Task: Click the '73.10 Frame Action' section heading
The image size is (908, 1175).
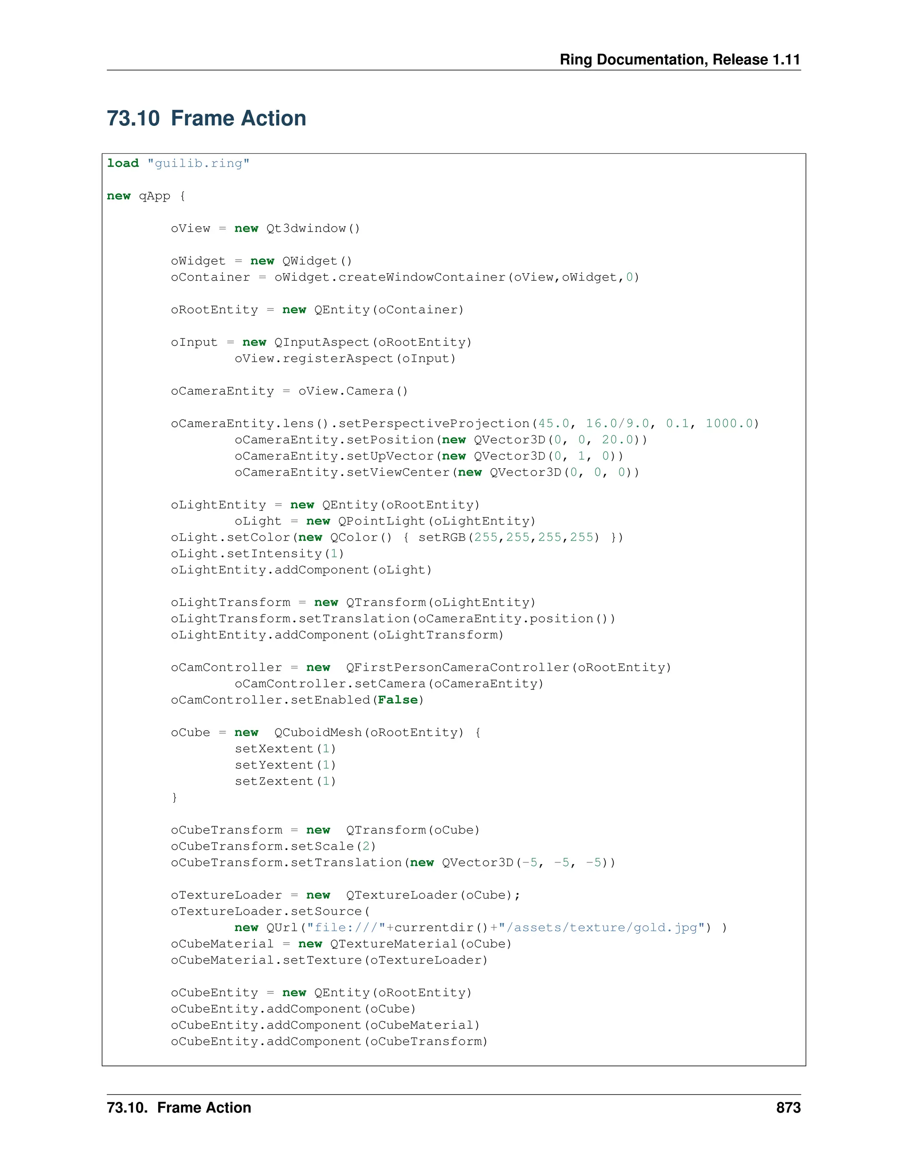Action: [x=206, y=118]
